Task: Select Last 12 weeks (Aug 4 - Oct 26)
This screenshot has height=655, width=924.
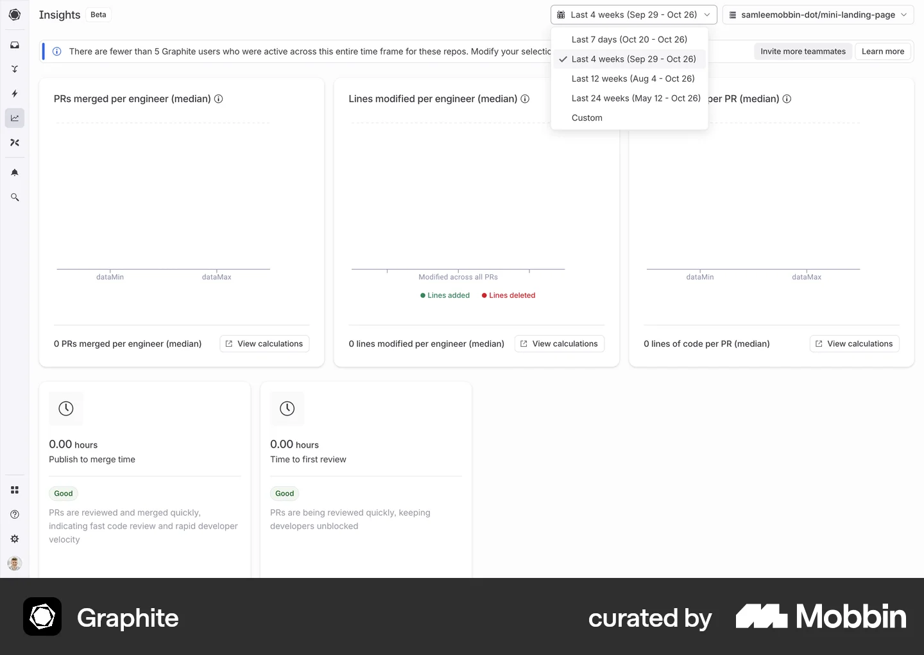Action: 629,78
